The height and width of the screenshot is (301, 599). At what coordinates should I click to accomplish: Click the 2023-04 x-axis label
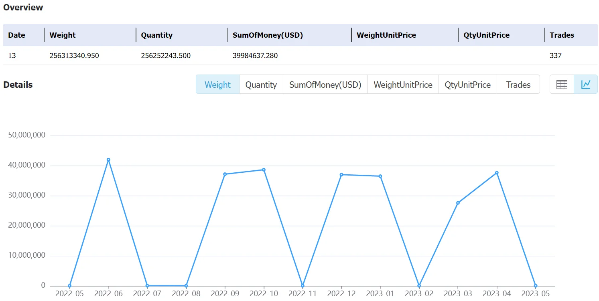497,294
